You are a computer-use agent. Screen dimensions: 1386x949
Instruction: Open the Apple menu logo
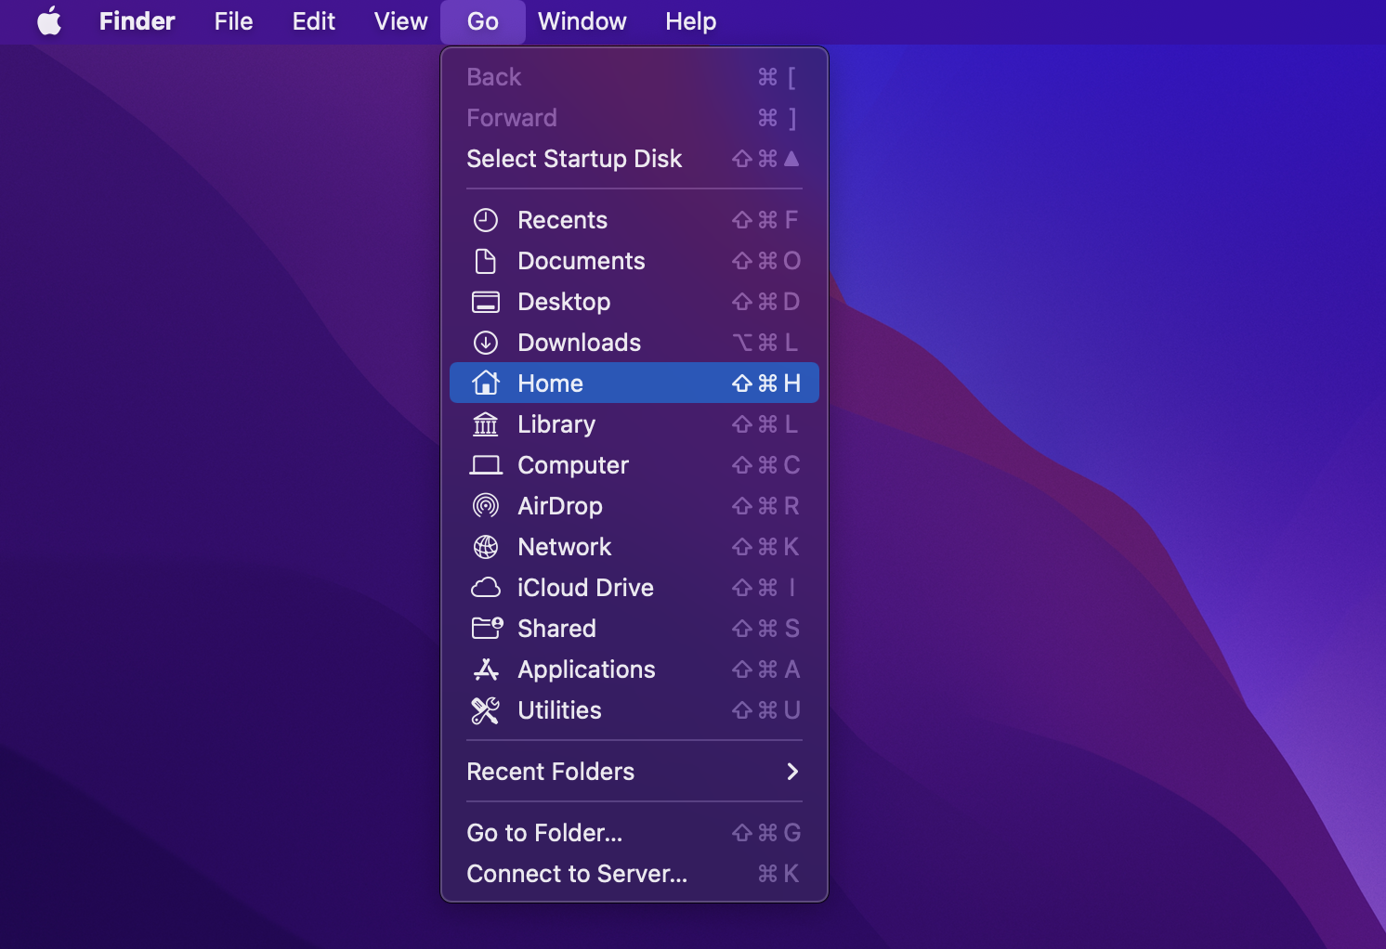tap(49, 20)
